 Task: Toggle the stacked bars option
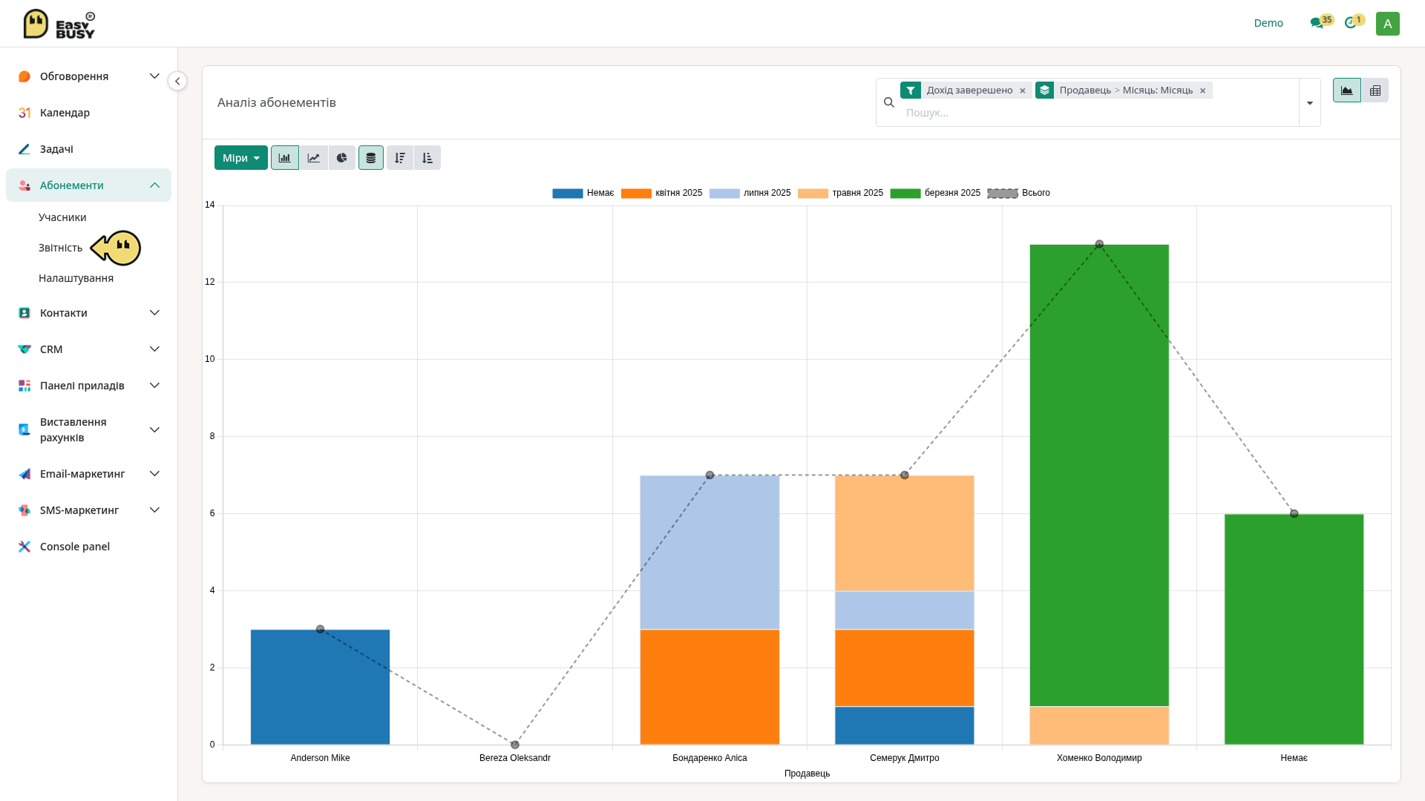[x=371, y=158]
